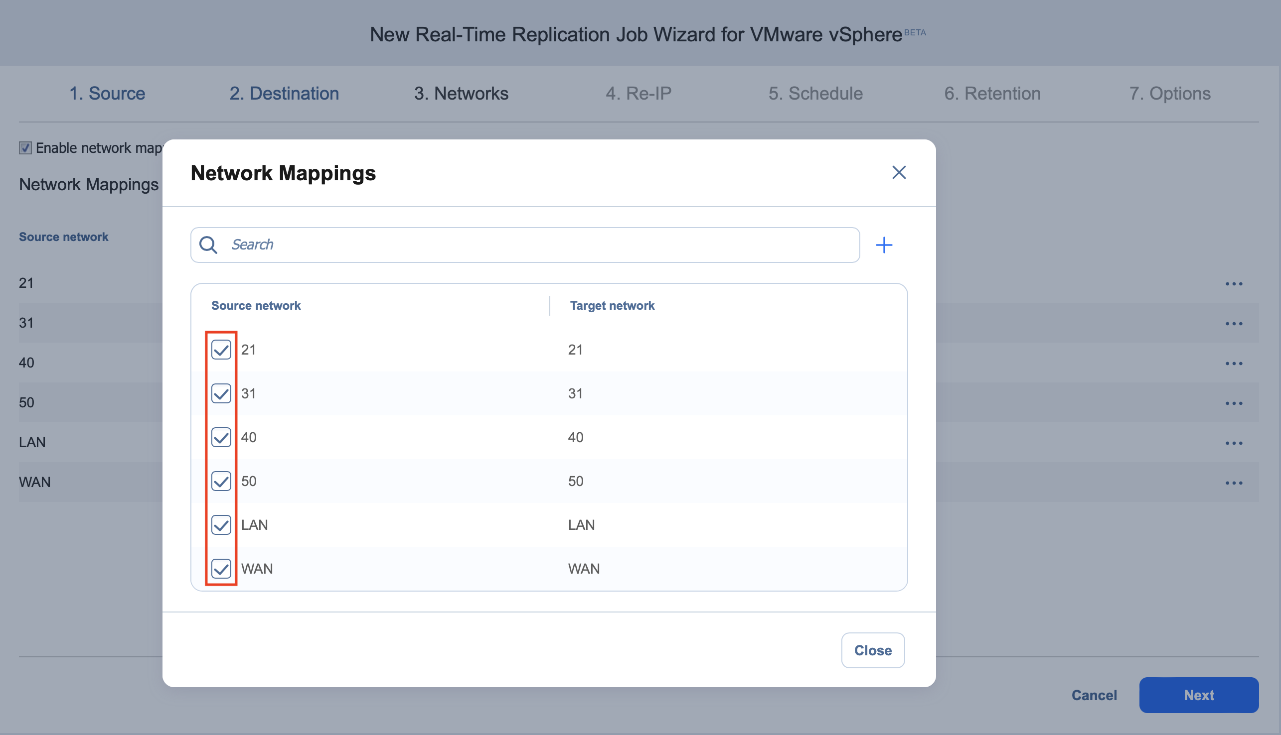1281x735 pixels.
Task: Click the LAN row in background source list
Action: pos(32,443)
